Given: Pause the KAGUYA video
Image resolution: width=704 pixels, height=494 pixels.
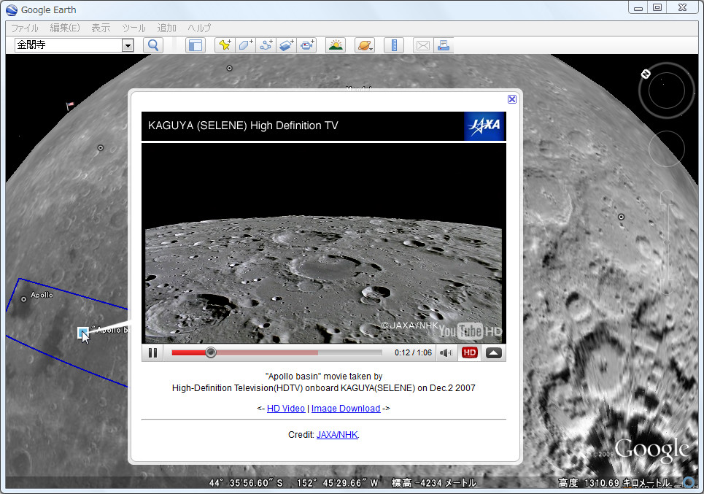Looking at the screenshot, I should 153,353.
